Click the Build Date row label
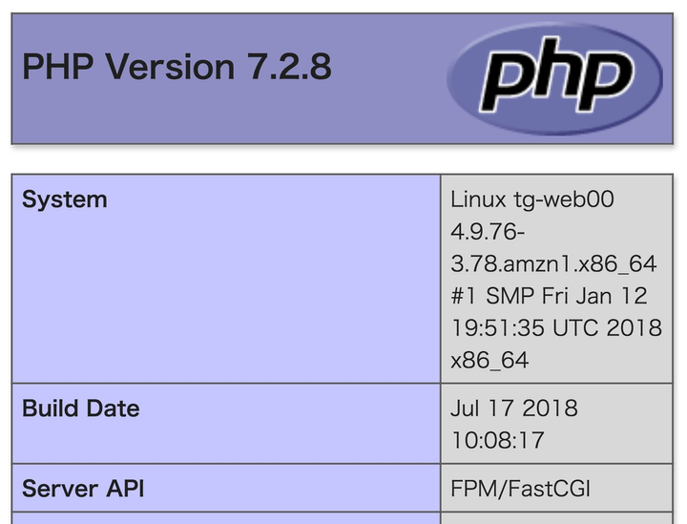This screenshot has height=524, width=687. 80,409
